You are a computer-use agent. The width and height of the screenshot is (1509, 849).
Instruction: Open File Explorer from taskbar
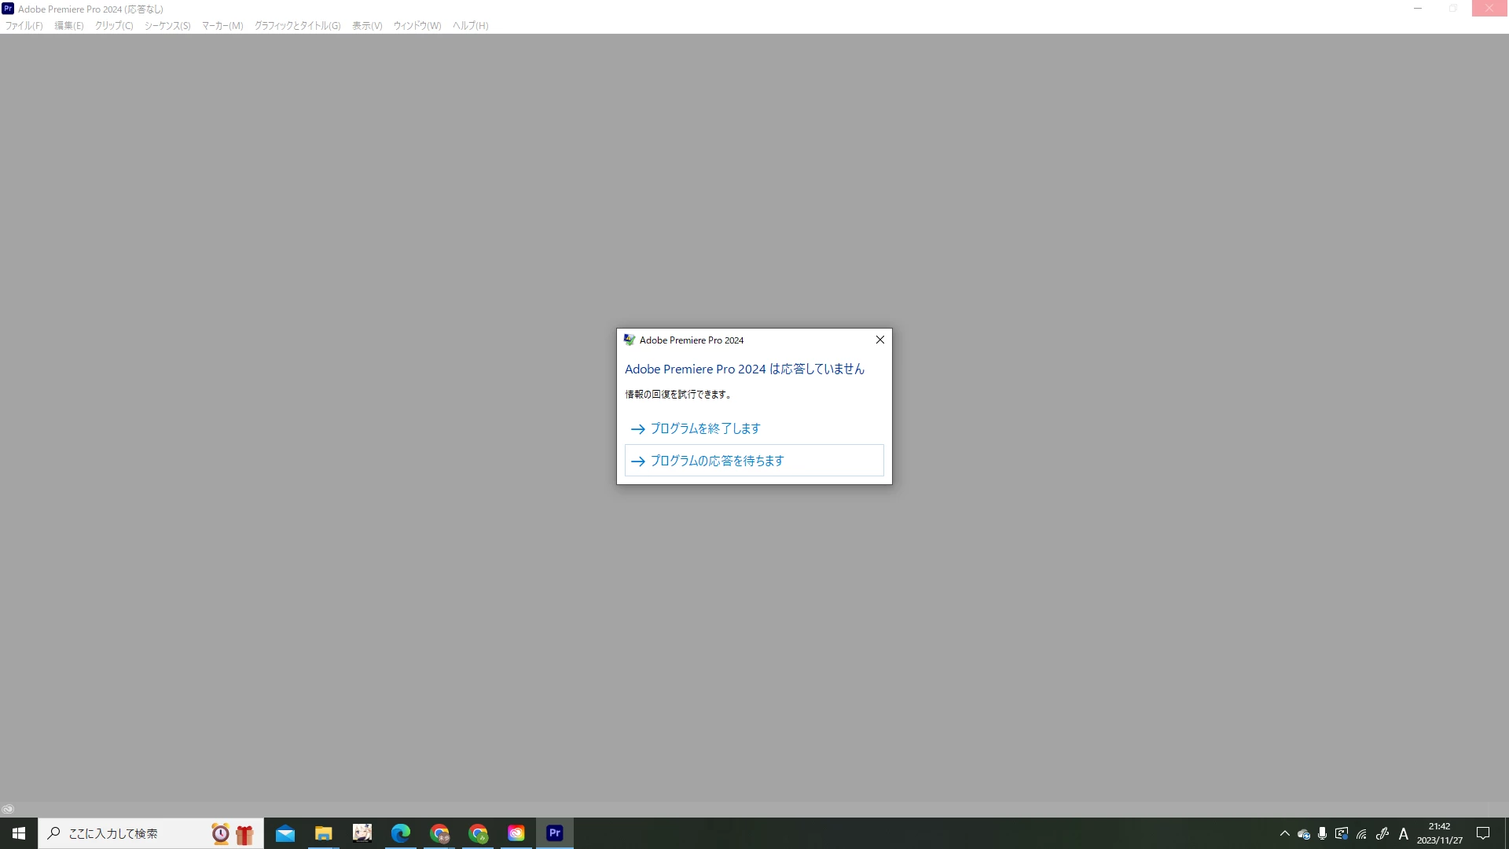coord(324,833)
